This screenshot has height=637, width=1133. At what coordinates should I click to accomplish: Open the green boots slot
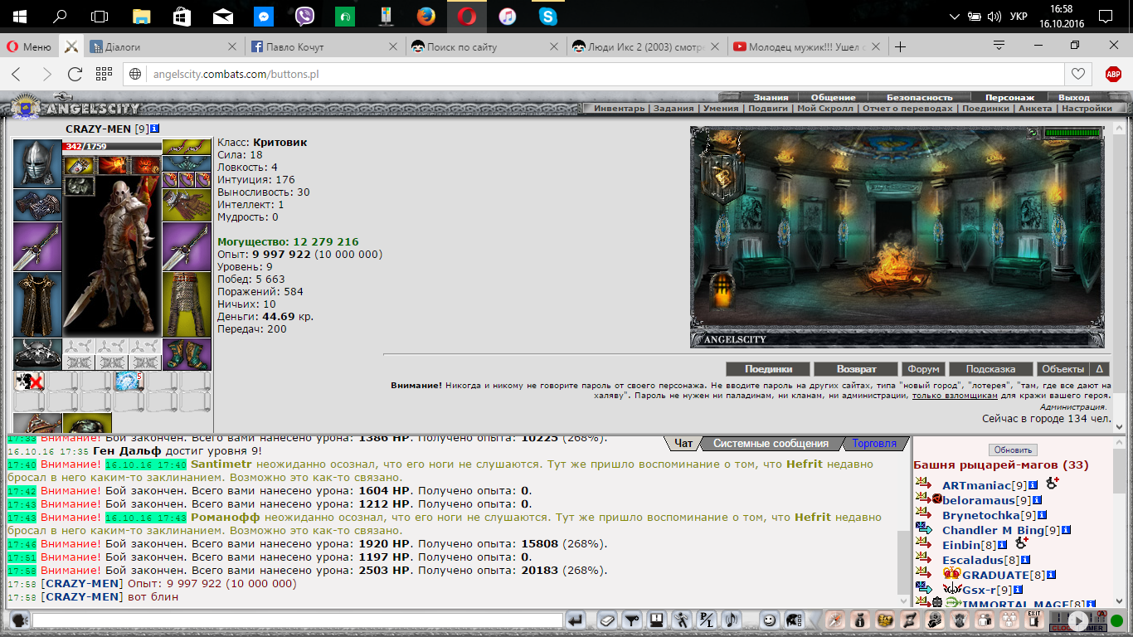[187, 354]
